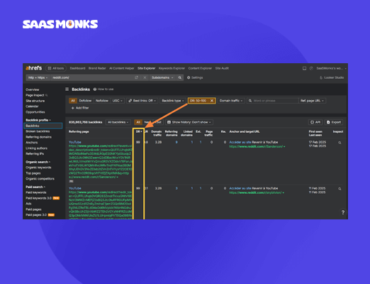Select the Nofollow filter
The width and height of the screenshot is (370, 284).
tap(102, 101)
